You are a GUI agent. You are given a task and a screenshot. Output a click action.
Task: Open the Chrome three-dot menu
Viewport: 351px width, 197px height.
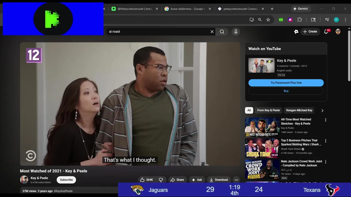point(346,20)
